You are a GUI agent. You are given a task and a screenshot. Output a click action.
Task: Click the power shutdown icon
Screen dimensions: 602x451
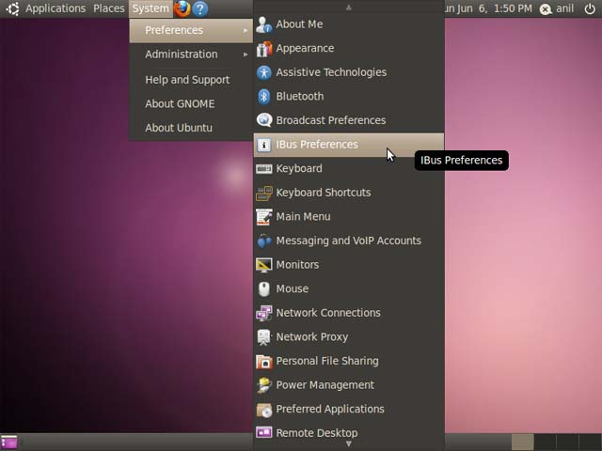[x=590, y=8]
